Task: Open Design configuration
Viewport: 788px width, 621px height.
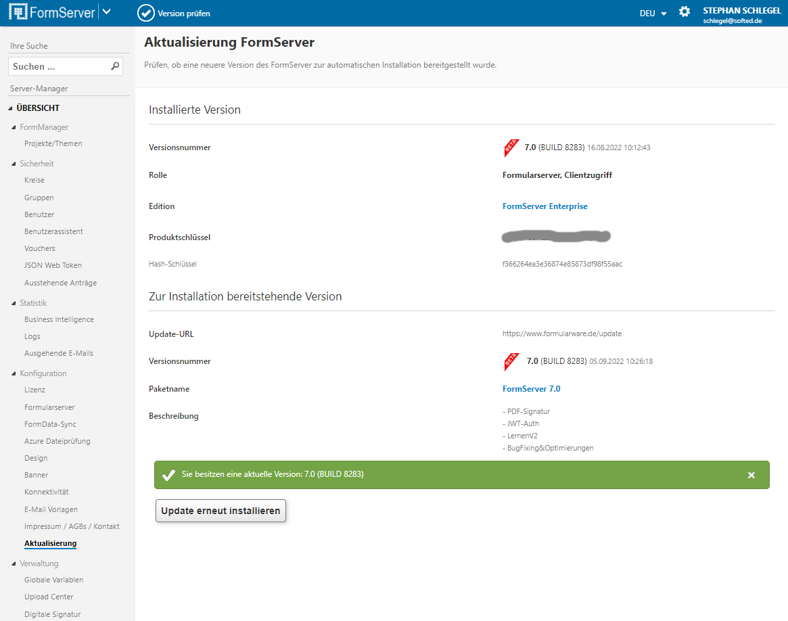Action: pos(36,458)
